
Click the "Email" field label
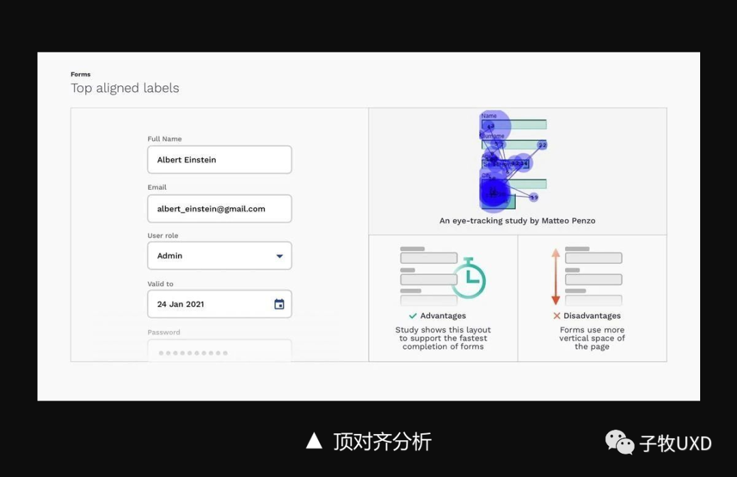pyautogui.click(x=157, y=187)
